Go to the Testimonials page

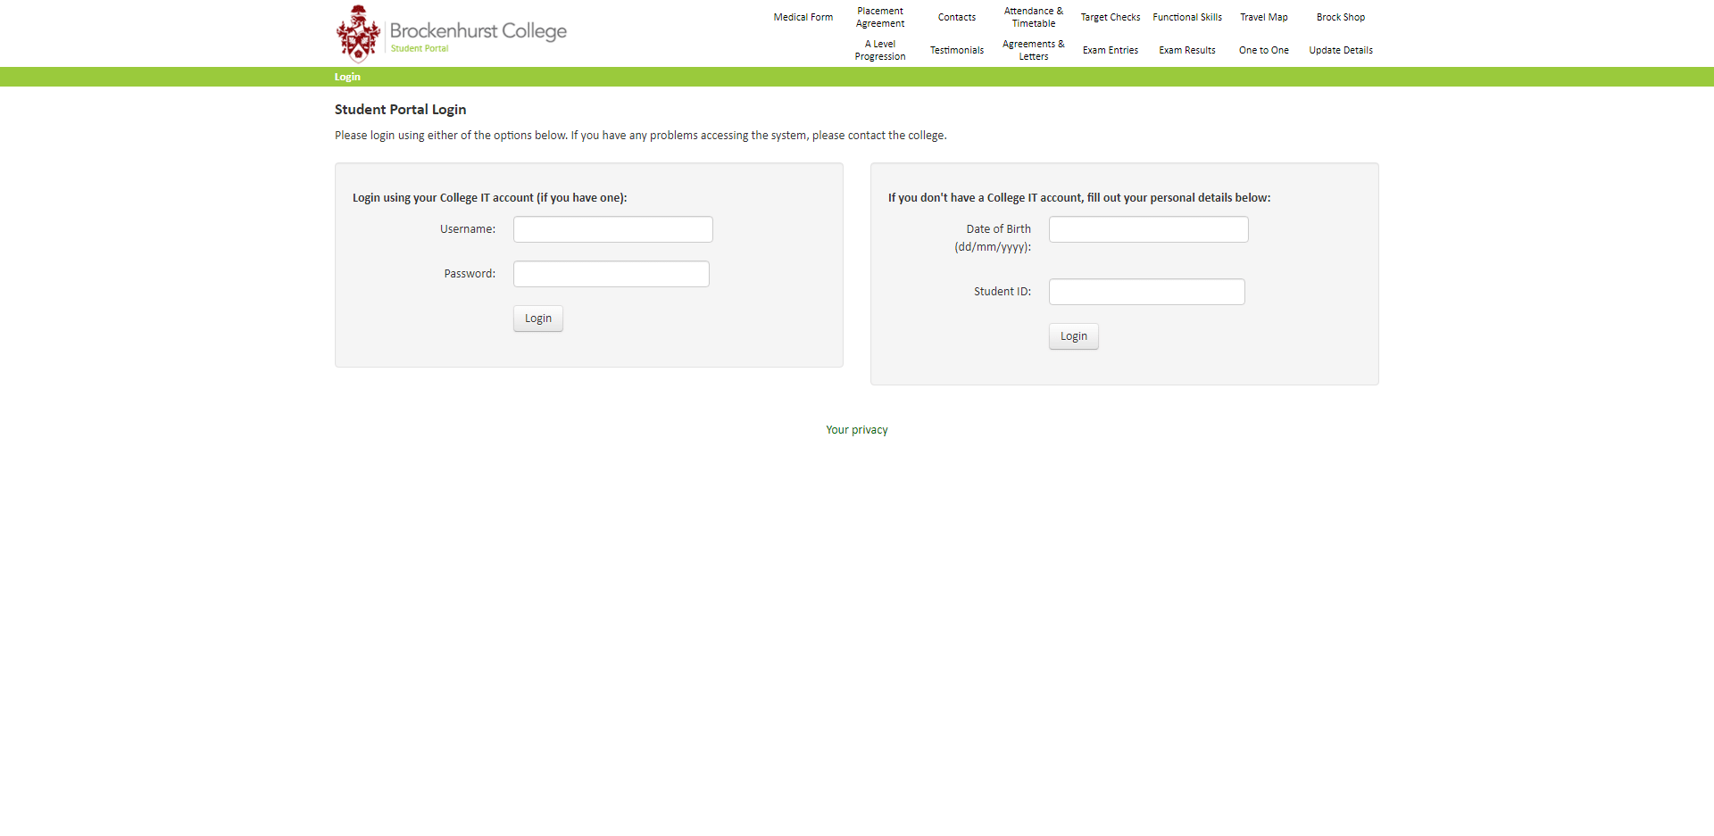tap(957, 51)
